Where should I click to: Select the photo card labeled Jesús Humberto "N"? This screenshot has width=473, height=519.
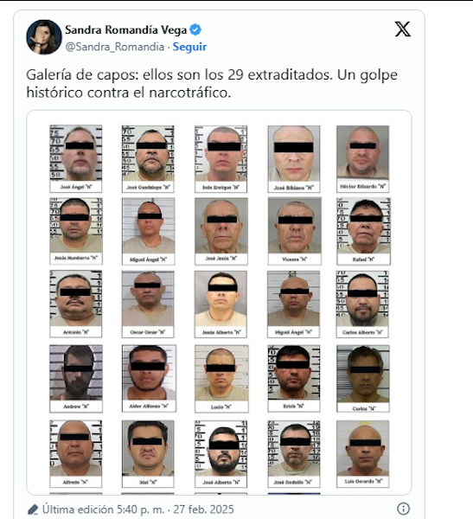point(76,231)
